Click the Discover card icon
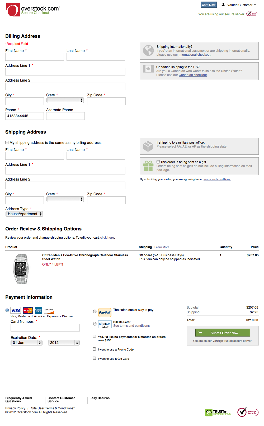Image resolution: width=264 pixels, height=426 pixels. click(49, 310)
